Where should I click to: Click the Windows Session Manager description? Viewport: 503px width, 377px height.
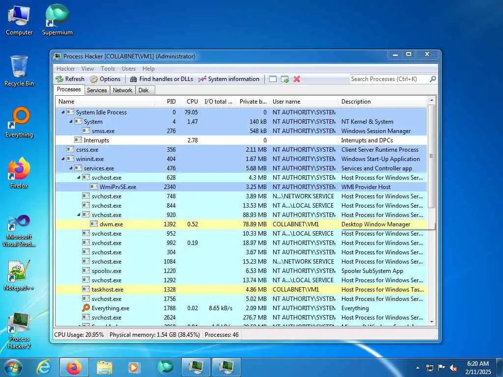(376, 131)
